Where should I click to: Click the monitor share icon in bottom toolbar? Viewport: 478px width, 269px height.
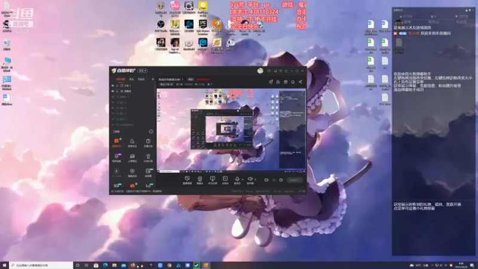coord(213,179)
